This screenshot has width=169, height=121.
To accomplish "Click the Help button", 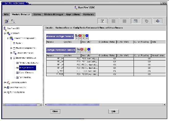I will (114, 111).
